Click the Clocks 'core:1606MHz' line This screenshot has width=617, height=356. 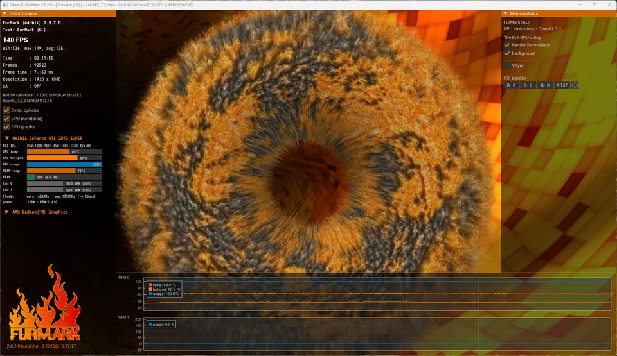[61, 196]
